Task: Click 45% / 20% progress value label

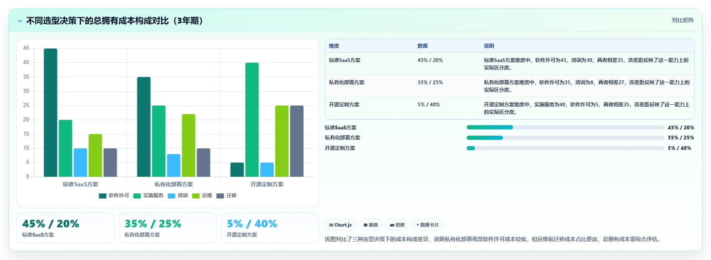Action: pos(681,128)
